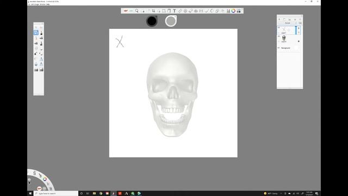
Task: Open the notification center in system tray
Action: [x=316, y=194]
